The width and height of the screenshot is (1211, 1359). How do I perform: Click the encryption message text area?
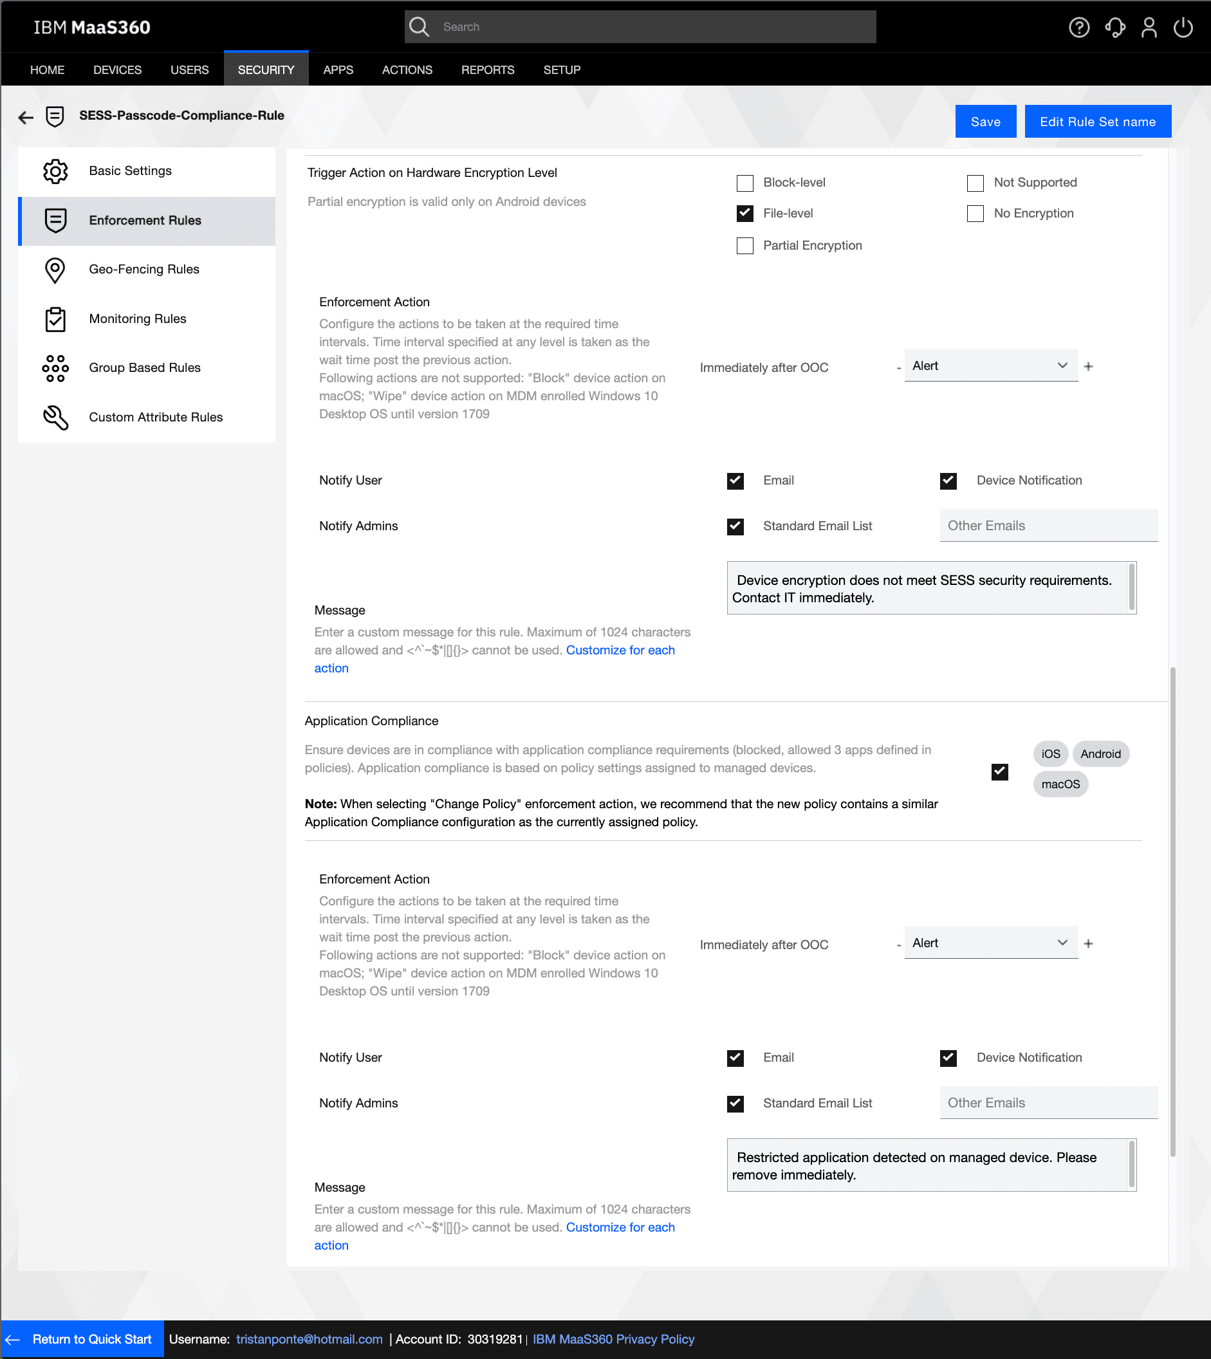coord(931,588)
